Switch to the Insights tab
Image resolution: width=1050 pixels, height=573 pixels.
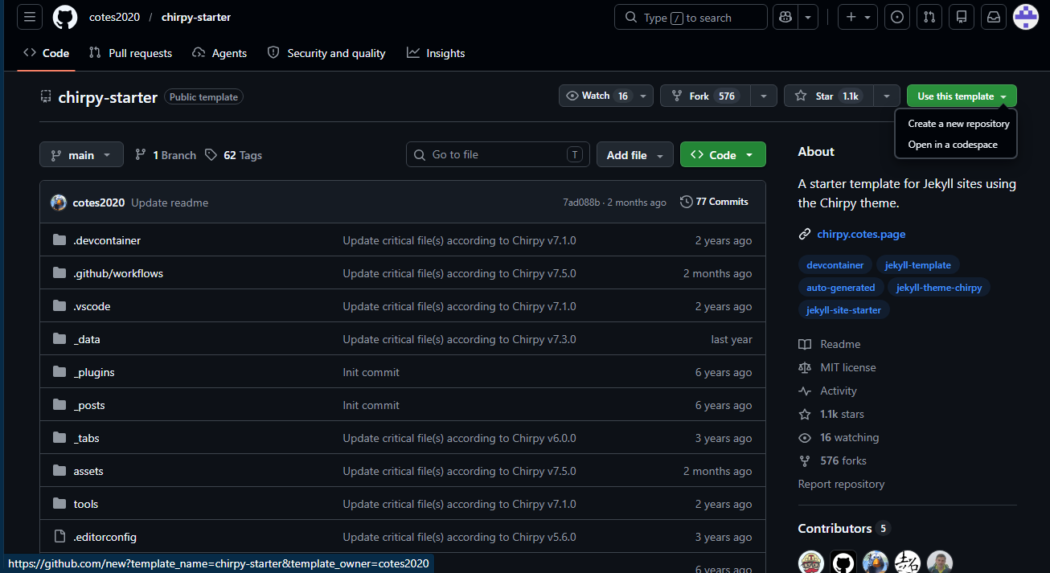436,53
